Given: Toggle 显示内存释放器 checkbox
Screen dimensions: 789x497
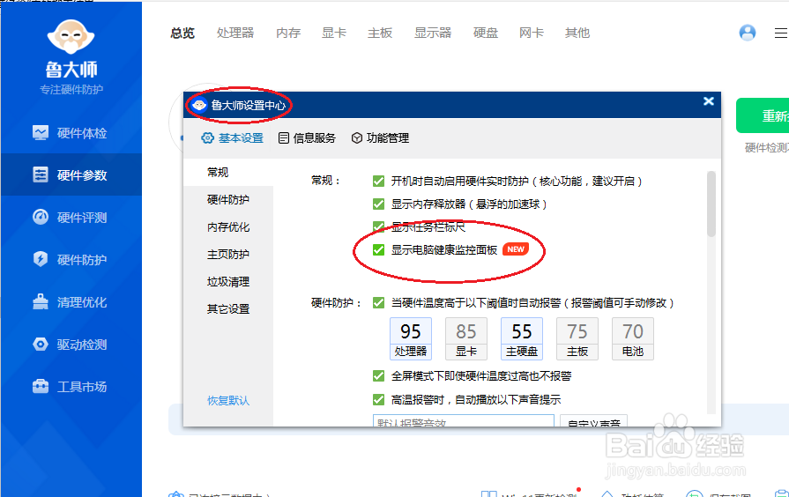Looking at the screenshot, I should pos(378,204).
